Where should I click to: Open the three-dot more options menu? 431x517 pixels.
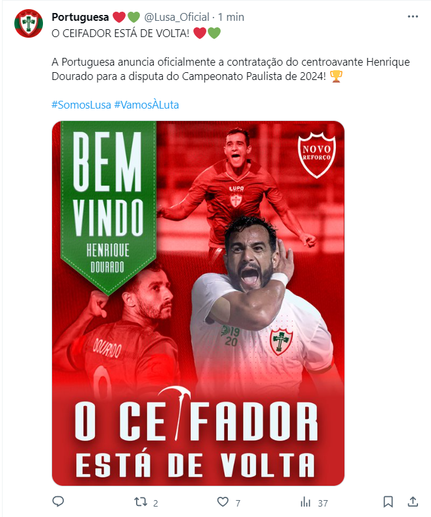[x=413, y=16]
